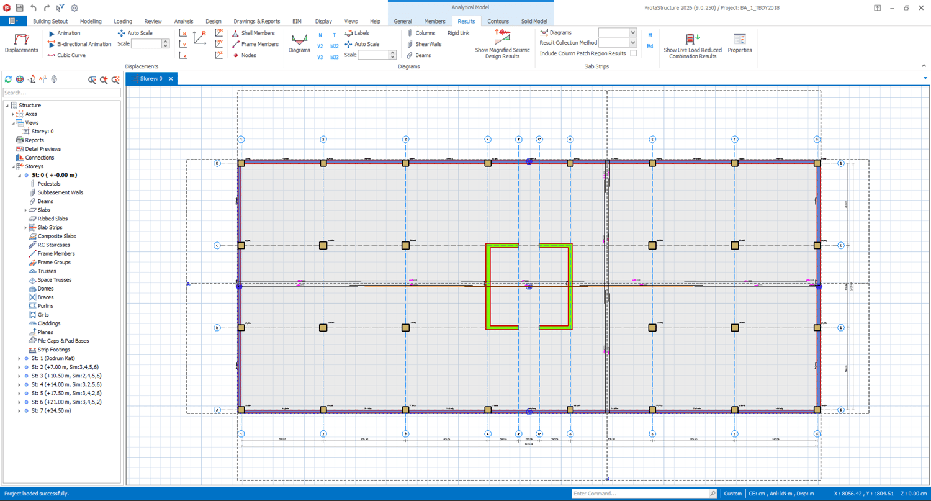931x501 pixels.
Task: Click the selection filter cursor icon
Action: tap(60, 8)
